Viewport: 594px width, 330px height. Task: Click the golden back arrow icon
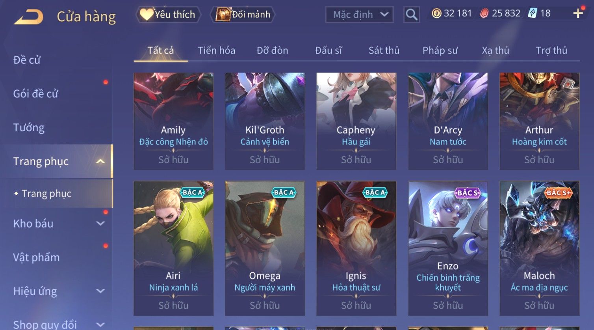click(28, 17)
